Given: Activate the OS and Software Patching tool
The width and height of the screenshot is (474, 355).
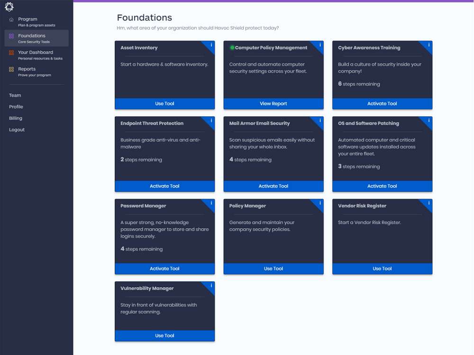Looking at the screenshot, I should click(383, 186).
